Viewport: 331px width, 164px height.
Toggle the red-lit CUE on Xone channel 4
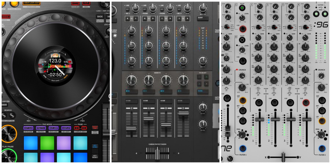click(x=305, y=103)
